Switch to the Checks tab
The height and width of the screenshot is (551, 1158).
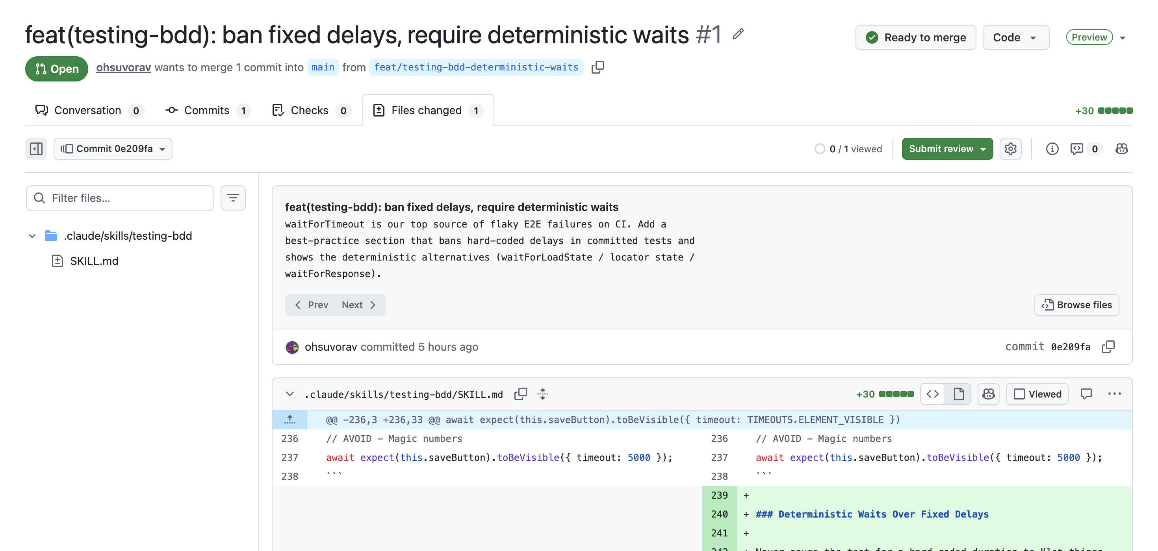[x=312, y=111]
